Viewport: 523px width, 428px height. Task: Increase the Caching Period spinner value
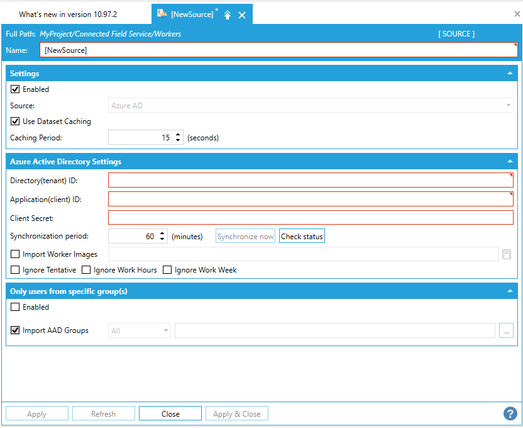179,135
